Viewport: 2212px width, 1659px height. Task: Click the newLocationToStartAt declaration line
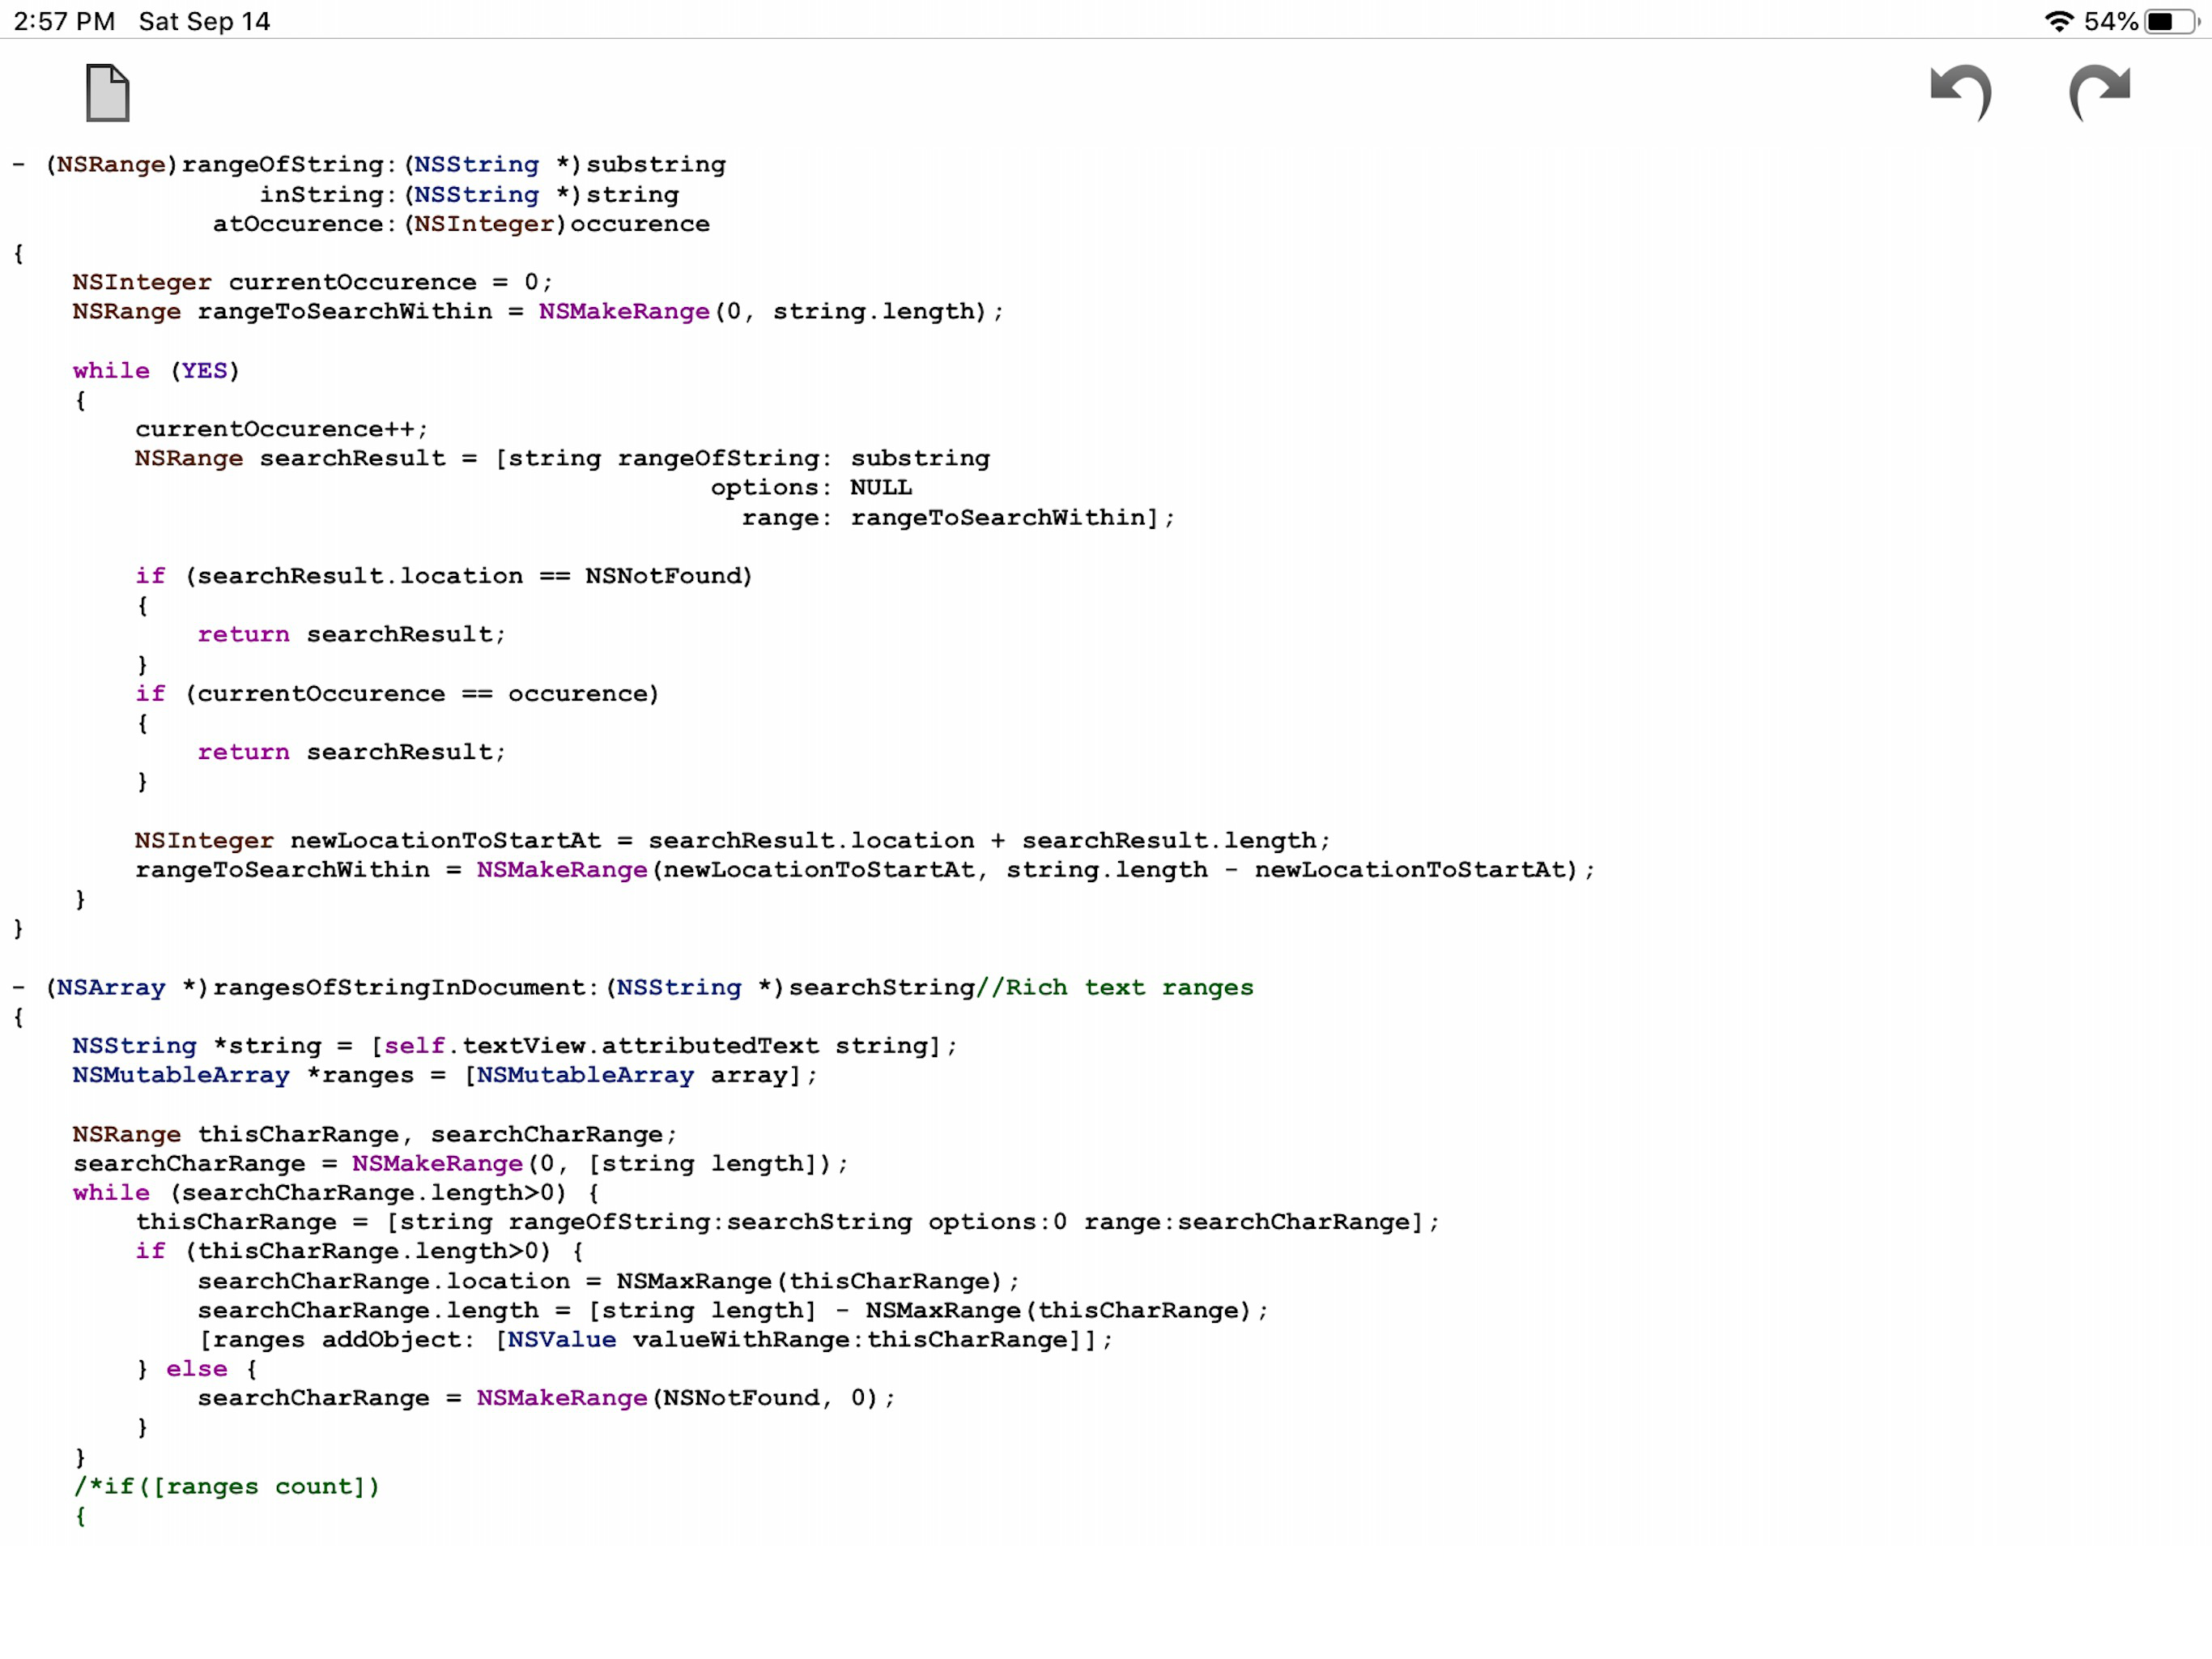tap(733, 841)
